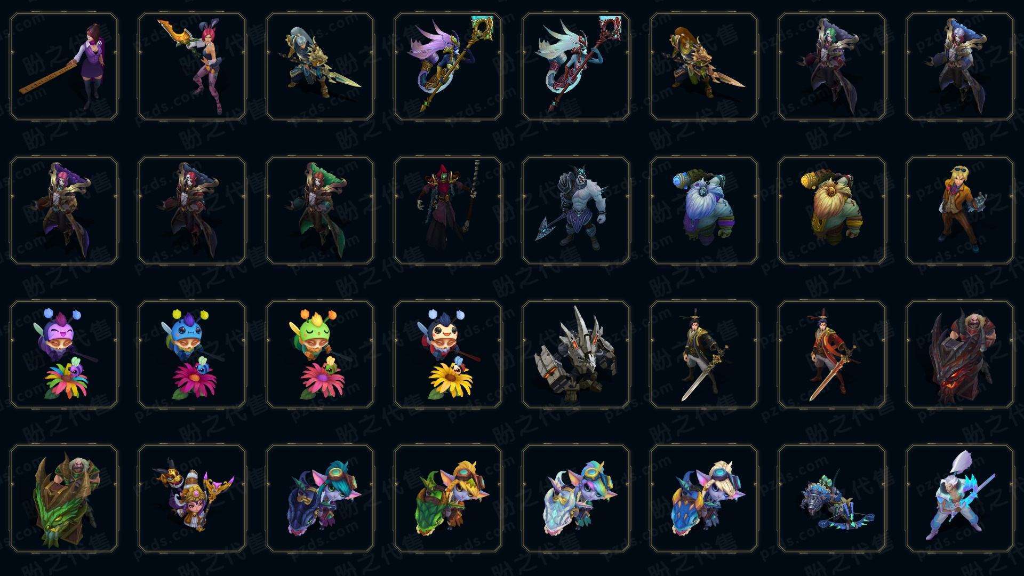The height and width of the screenshot is (576, 1024).
Task: Pick the green bee skin with pink flower
Action: (x=320, y=354)
